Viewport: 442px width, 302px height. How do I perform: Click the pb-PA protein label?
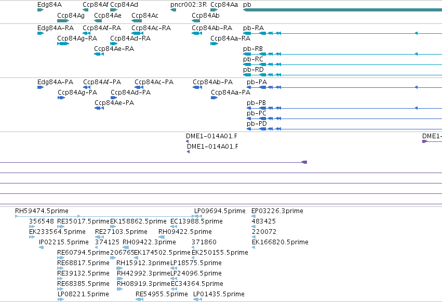[x=257, y=82]
